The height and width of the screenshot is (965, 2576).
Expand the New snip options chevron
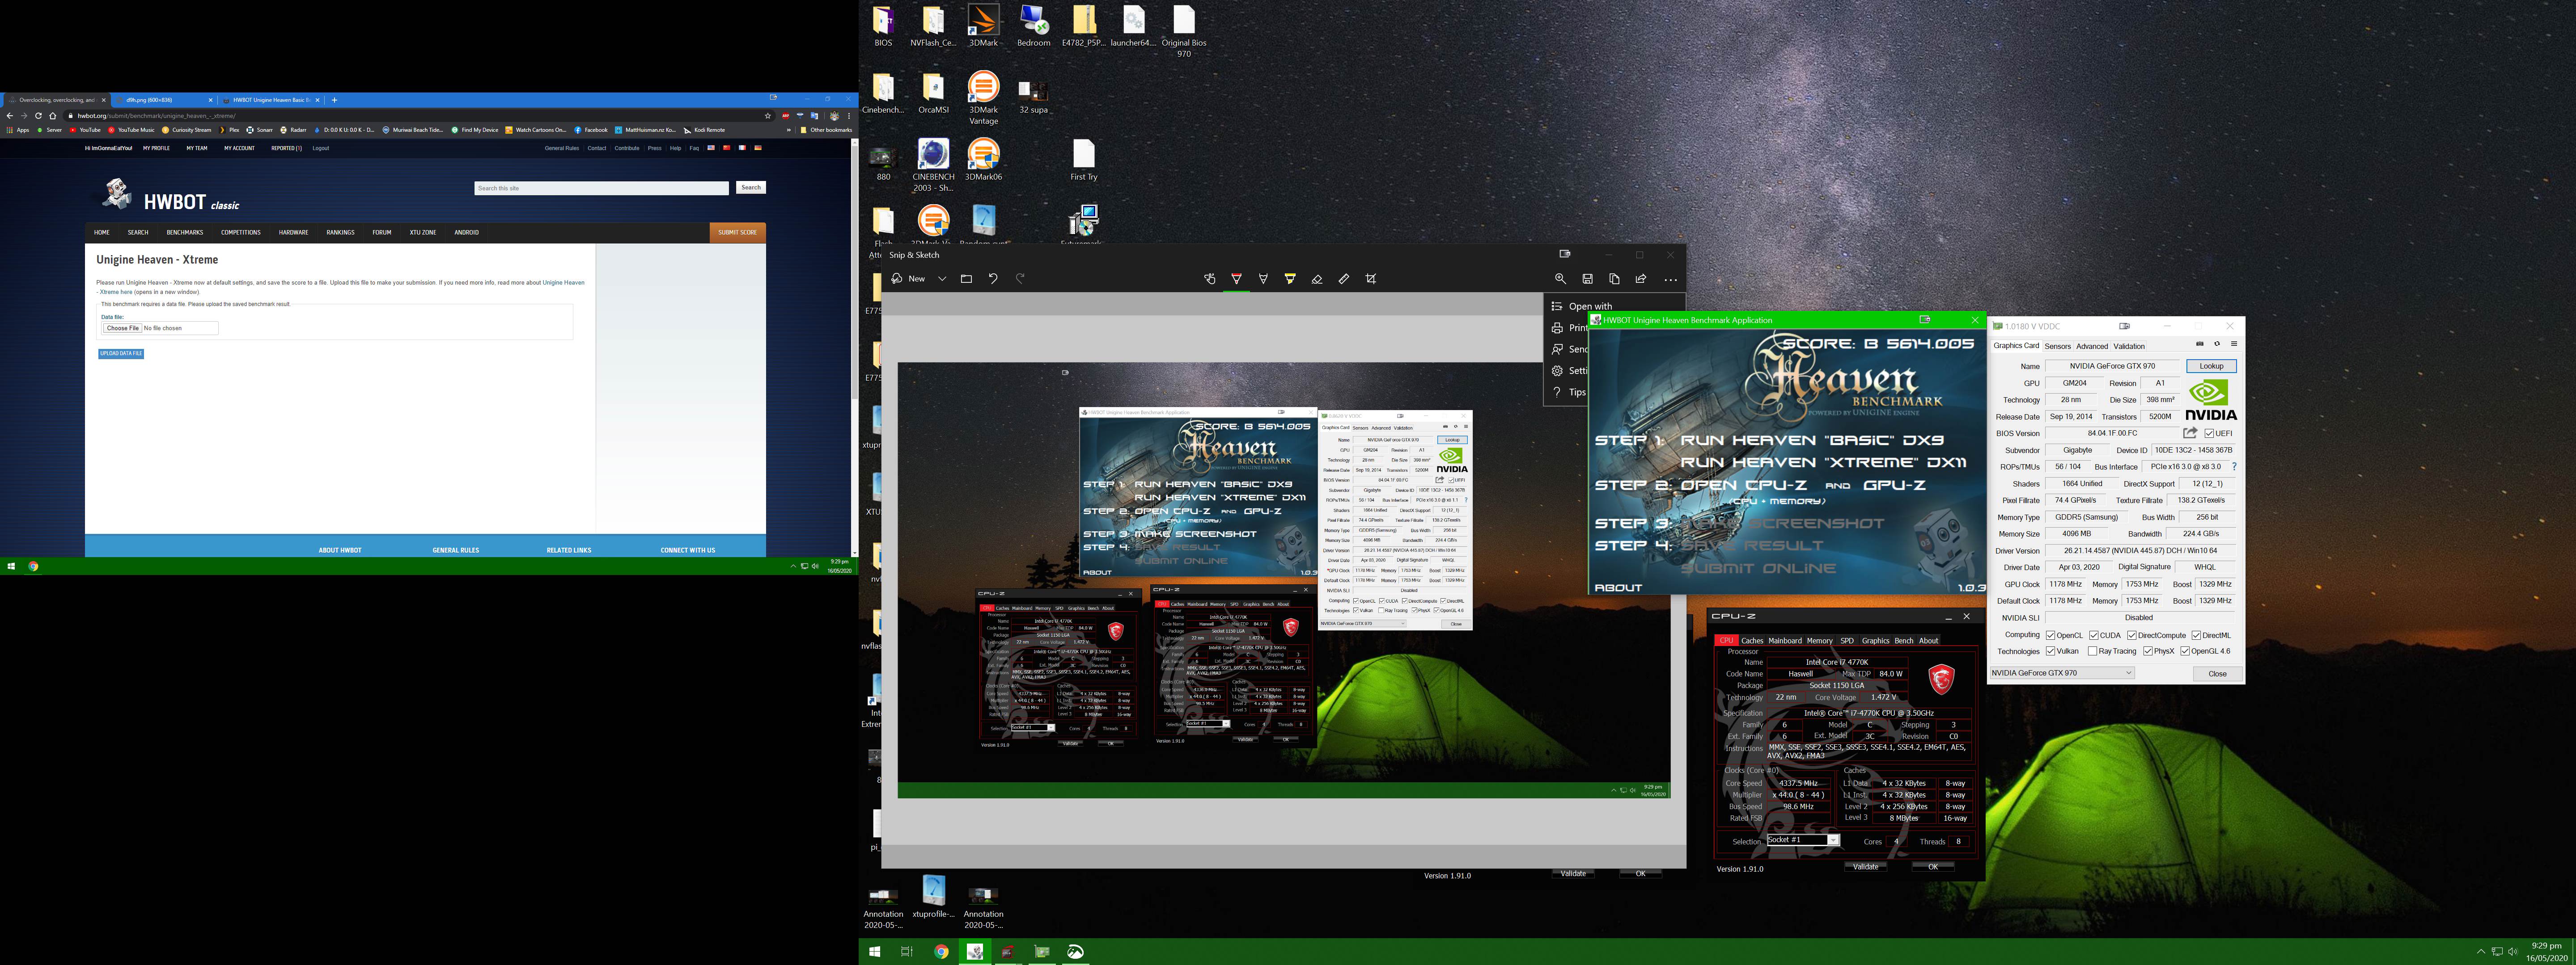(942, 279)
